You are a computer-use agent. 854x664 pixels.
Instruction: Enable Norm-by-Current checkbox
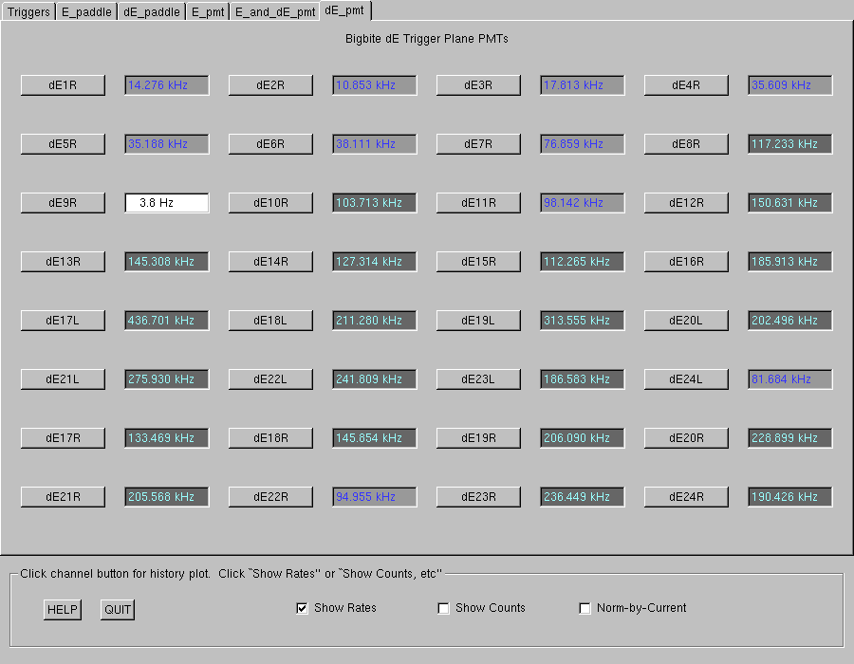click(x=585, y=608)
